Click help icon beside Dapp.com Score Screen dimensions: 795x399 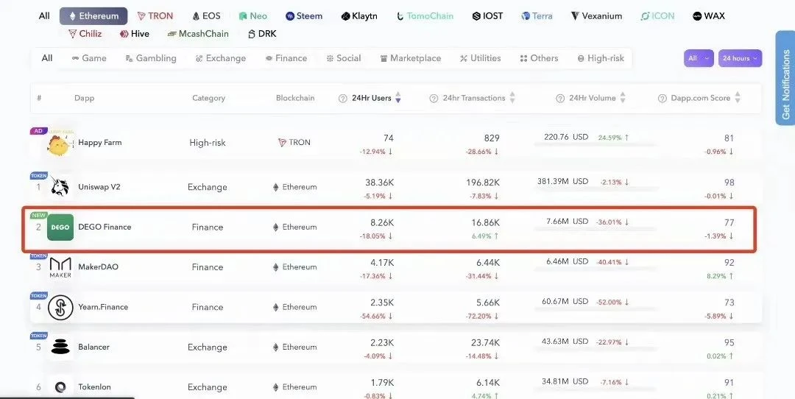click(662, 99)
